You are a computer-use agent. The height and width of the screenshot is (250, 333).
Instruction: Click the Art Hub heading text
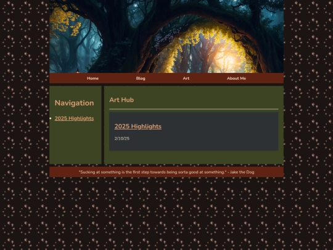pos(121,100)
